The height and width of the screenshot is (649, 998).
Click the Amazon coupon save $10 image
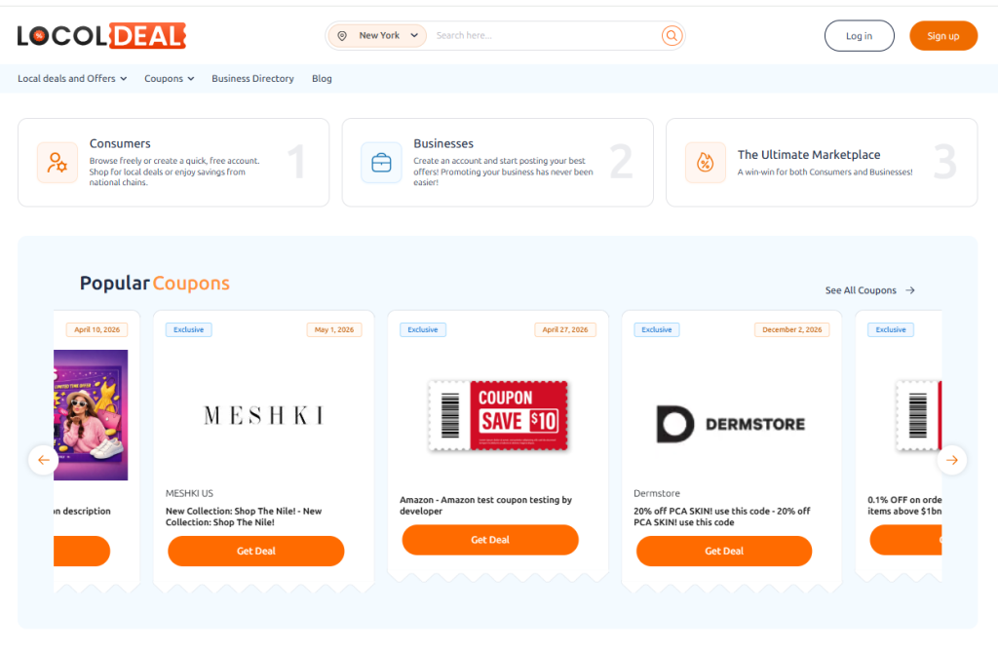(x=498, y=415)
